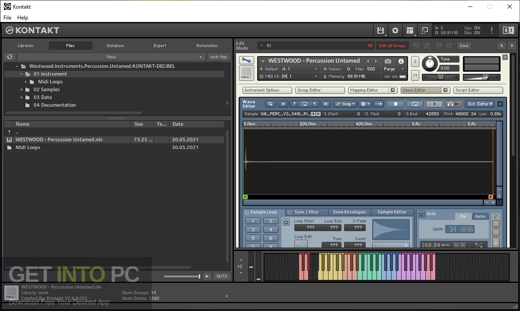Screen dimensions: 520x311
Task: Toggle the Sync / Slice power button
Action: (x=290, y=212)
